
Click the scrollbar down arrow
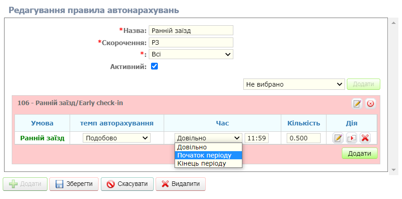point(393,169)
